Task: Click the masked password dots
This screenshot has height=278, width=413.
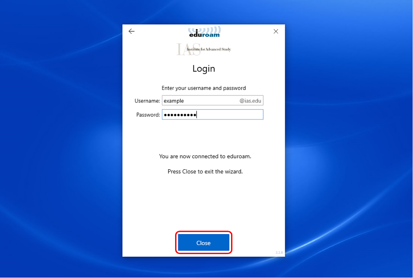Action: [180, 115]
